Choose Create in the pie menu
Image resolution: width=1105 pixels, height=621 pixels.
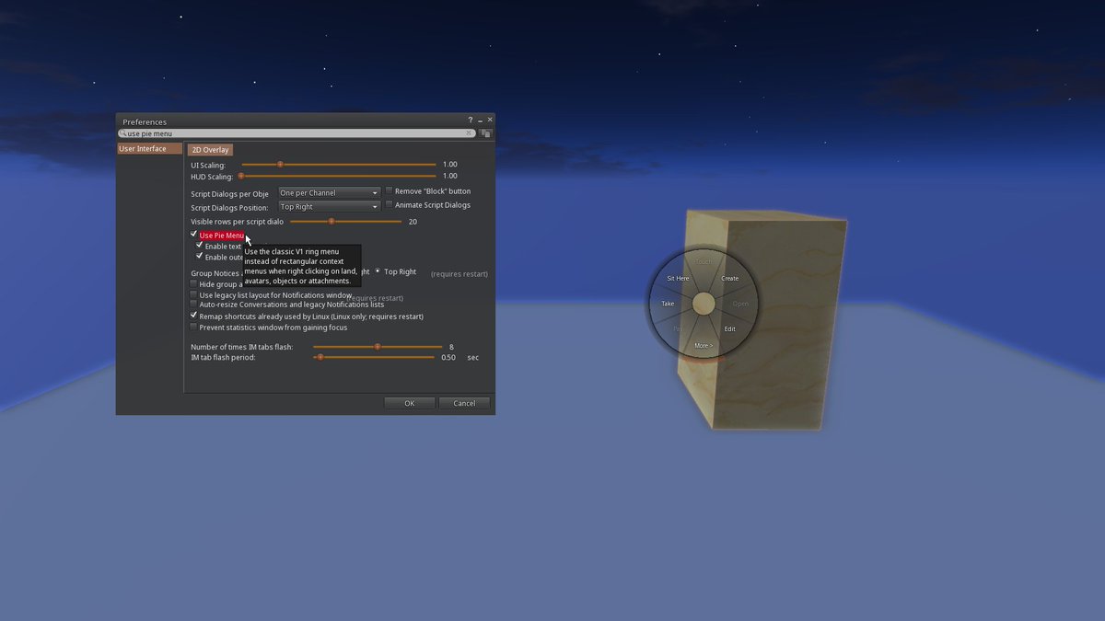[x=729, y=278]
